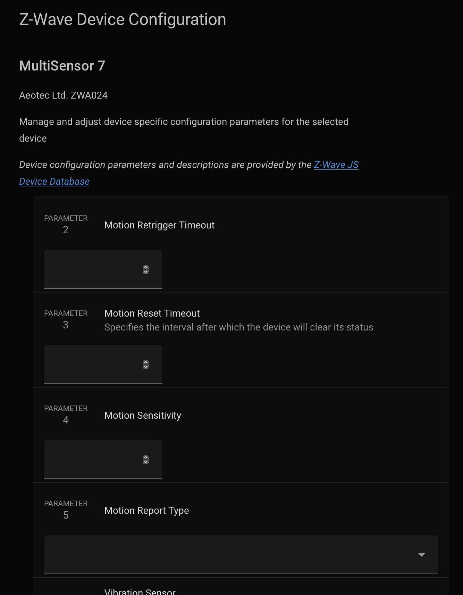
Task: Open the Z-Wave JS link
Action: coord(336,165)
